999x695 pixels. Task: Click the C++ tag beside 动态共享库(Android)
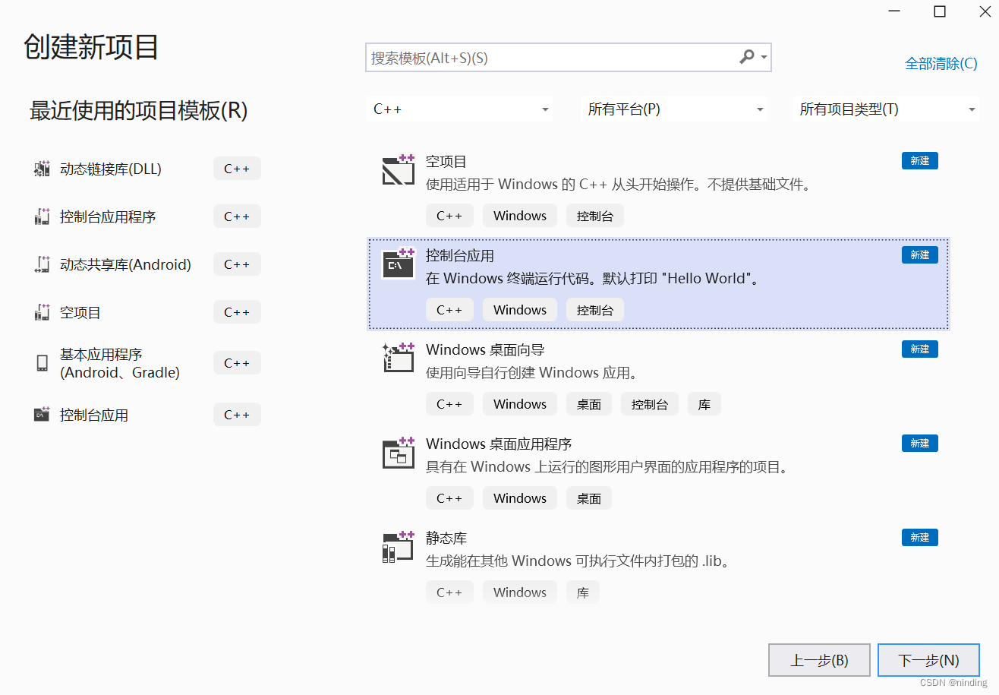tap(237, 264)
